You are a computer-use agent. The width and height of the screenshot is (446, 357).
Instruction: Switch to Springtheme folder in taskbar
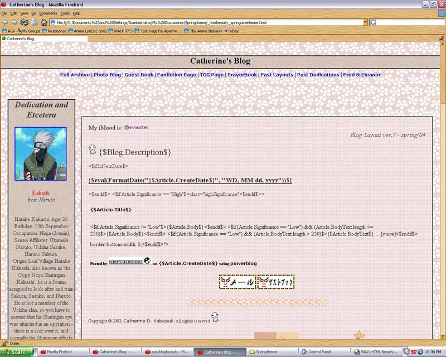272,352
